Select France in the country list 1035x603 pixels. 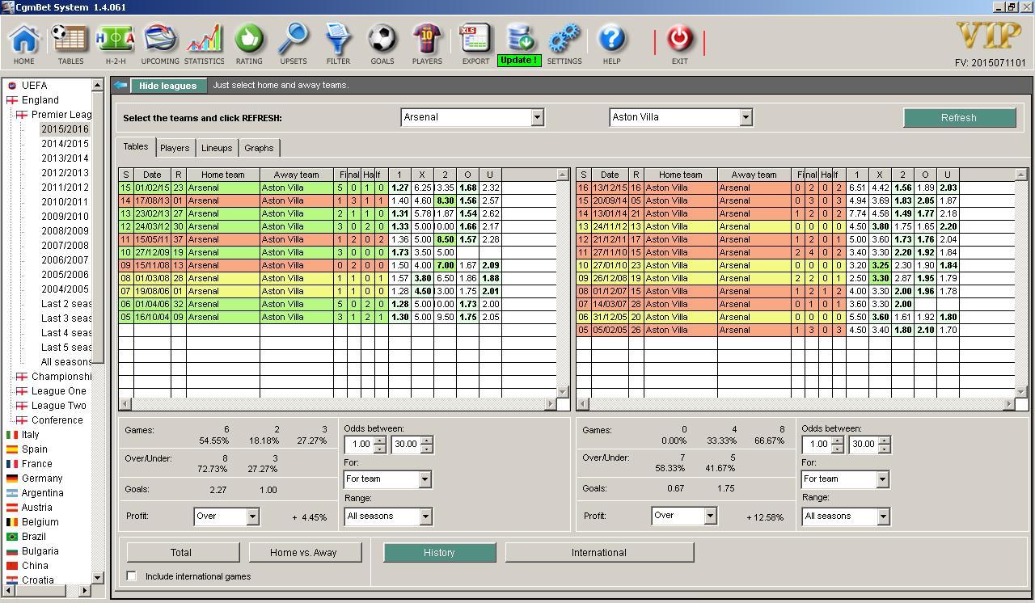(36, 463)
